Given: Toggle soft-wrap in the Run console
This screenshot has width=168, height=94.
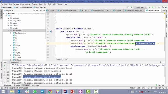Looking at the screenshot, I should tap(8, 72).
